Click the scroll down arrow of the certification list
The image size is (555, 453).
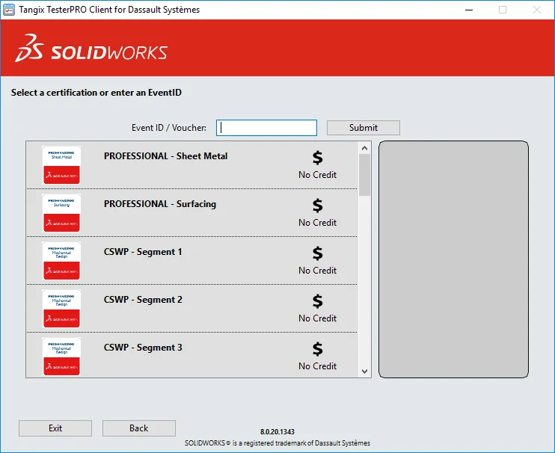click(364, 372)
